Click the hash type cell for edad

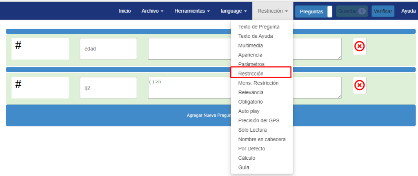pyautogui.click(x=40, y=49)
